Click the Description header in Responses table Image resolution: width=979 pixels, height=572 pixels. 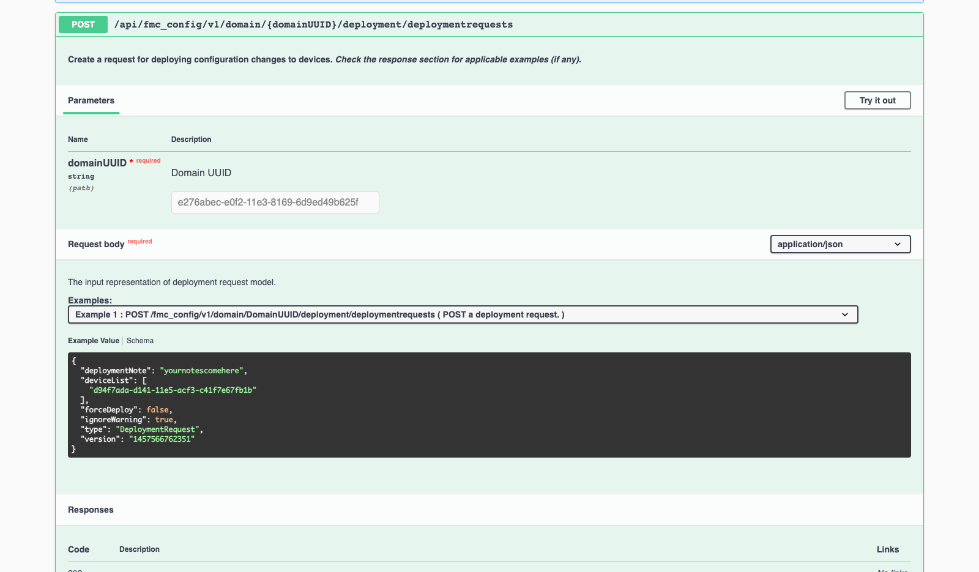click(140, 549)
